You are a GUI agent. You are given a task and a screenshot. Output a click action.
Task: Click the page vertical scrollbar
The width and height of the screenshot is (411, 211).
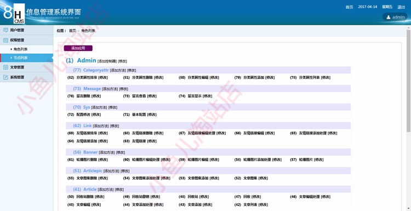click(409, 81)
